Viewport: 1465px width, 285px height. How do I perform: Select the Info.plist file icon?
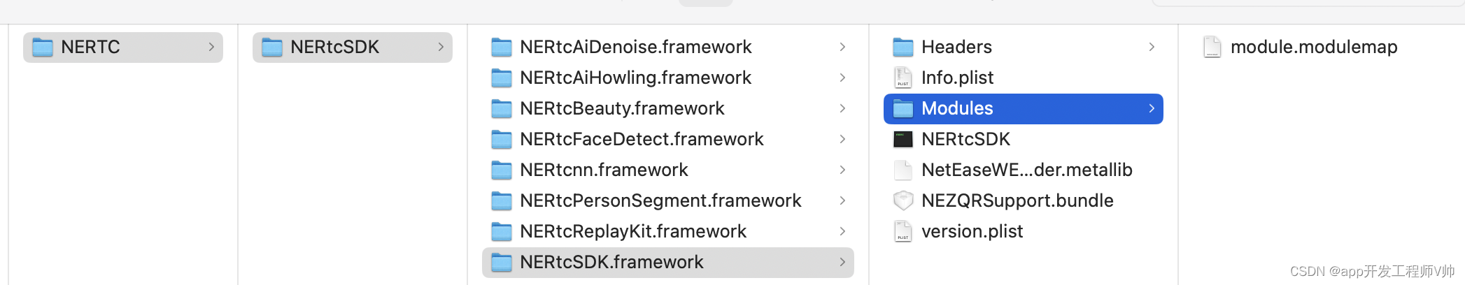903,78
